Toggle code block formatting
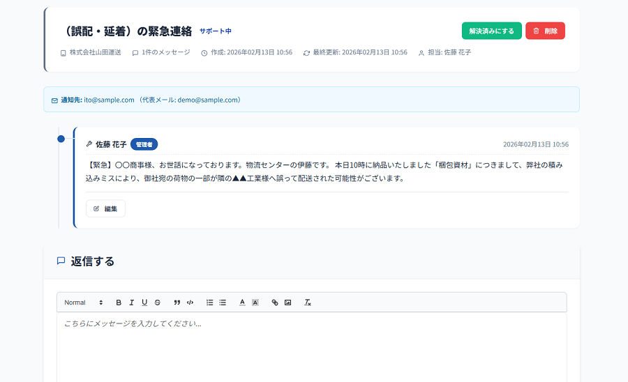This screenshot has height=382, width=628. click(x=190, y=303)
